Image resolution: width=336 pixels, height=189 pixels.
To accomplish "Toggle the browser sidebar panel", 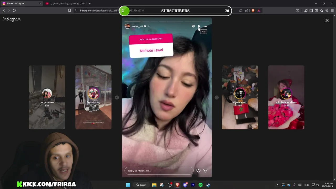I will point(311,10).
